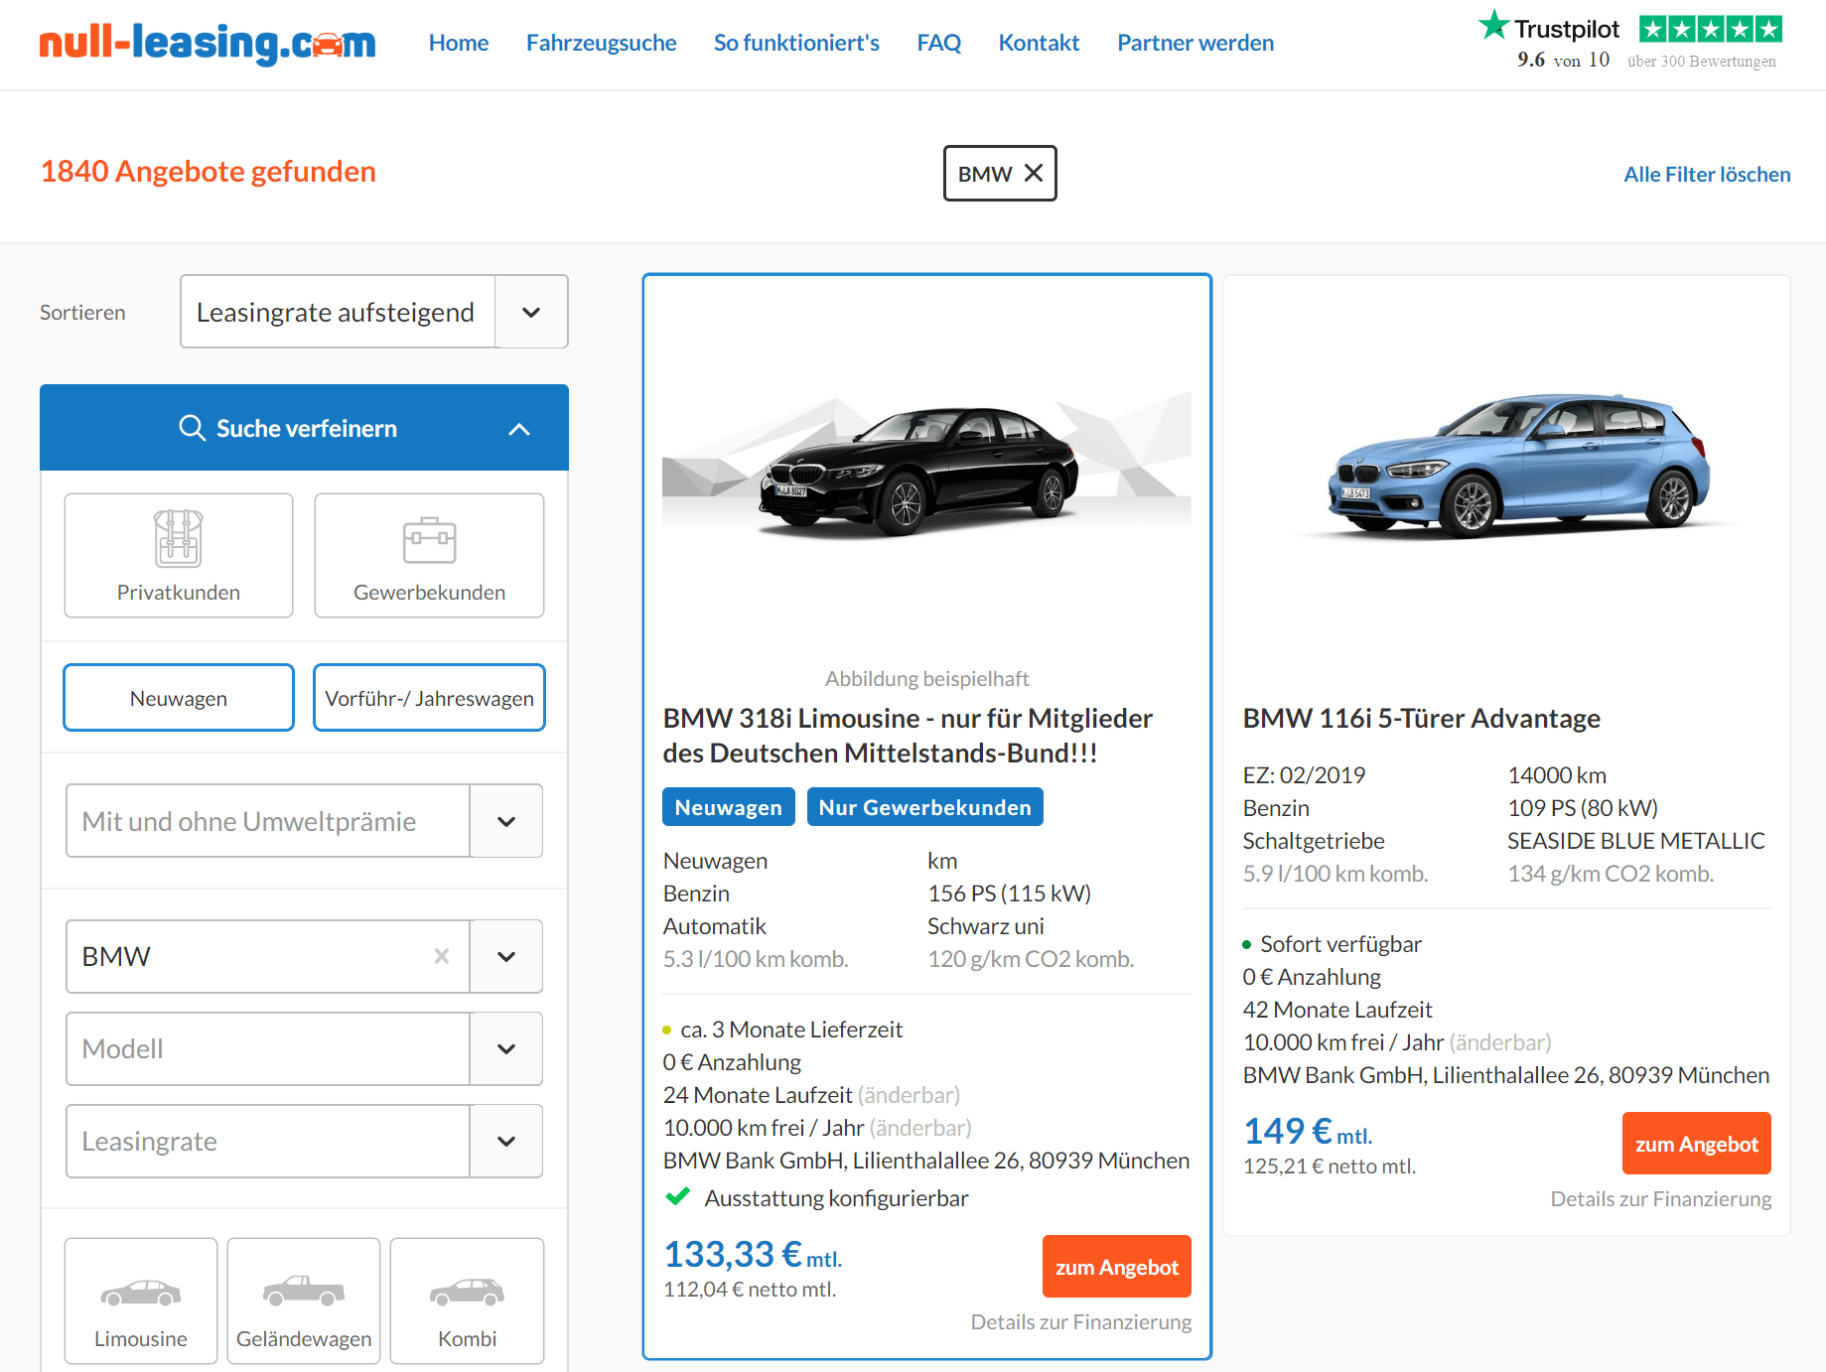Click the Nur Gewerbekunden badge
The height and width of the screenshot is (1372, 1826).
tap(925, 807)
